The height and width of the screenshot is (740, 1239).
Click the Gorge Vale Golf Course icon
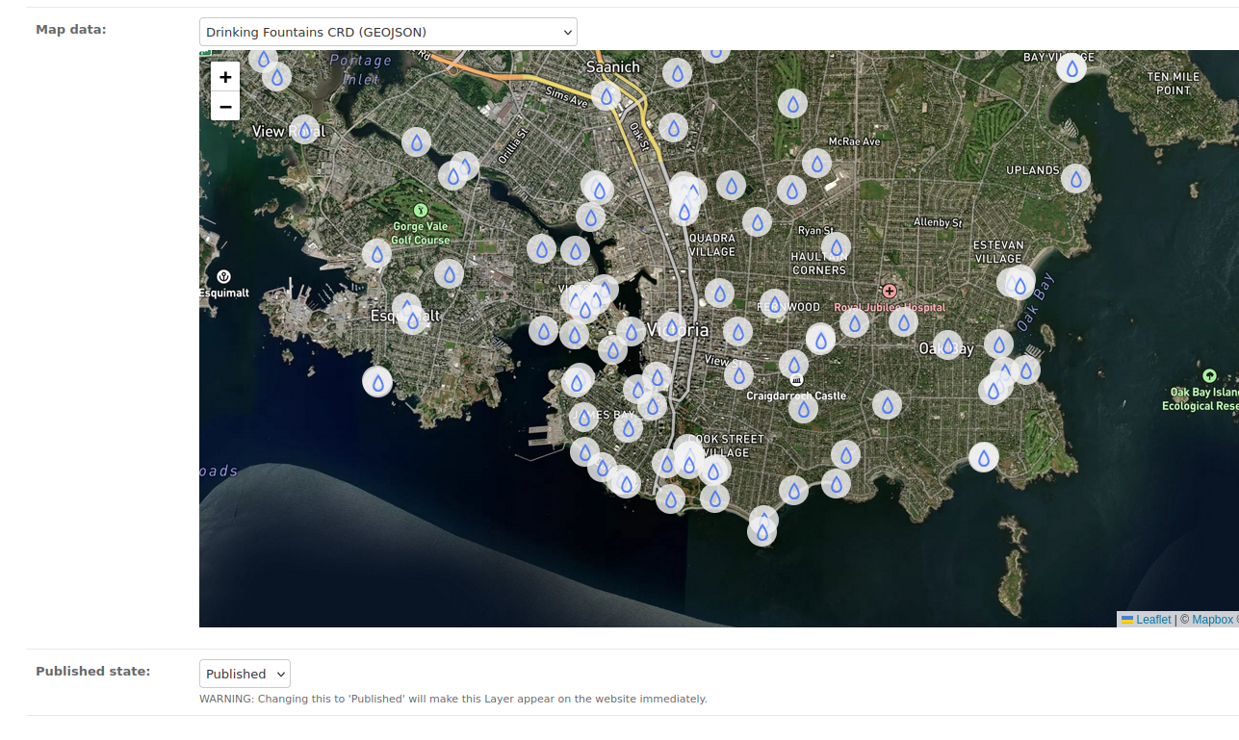[420, 210]
